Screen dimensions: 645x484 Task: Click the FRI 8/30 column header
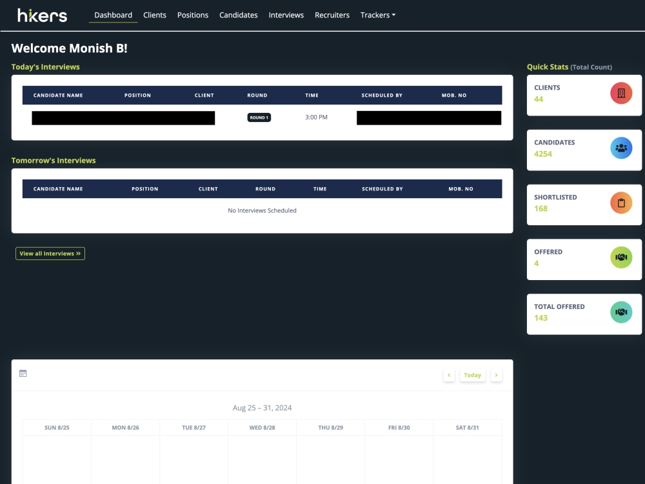point(399,428)
